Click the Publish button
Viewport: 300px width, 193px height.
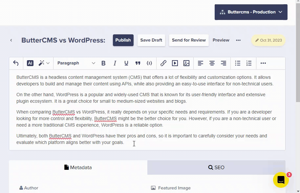pyautogui.click(x=123, y=40)
